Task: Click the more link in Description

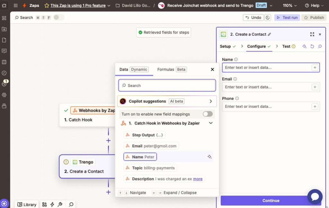Action: pyautogui.click(x=198, y=179)
